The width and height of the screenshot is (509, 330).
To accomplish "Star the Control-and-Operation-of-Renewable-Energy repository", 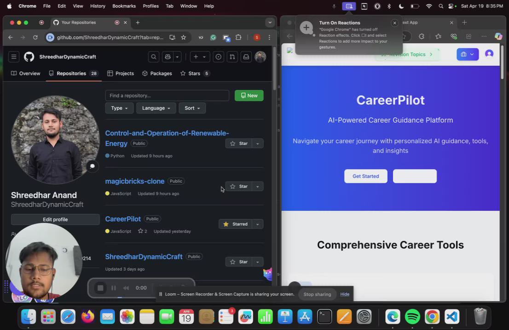I will [238, 143].
